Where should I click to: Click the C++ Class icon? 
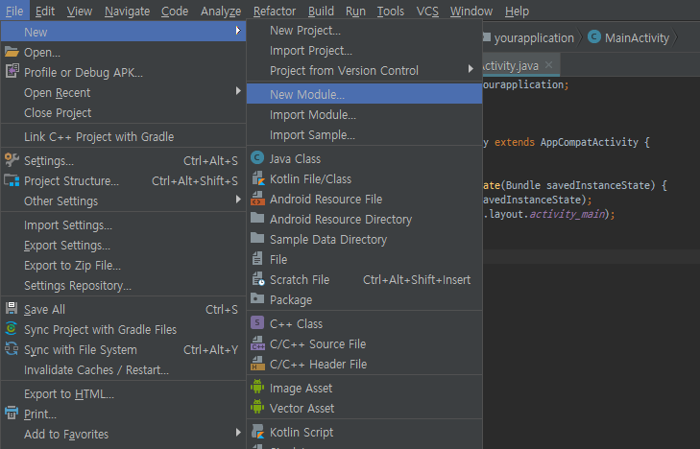point(256,324)
